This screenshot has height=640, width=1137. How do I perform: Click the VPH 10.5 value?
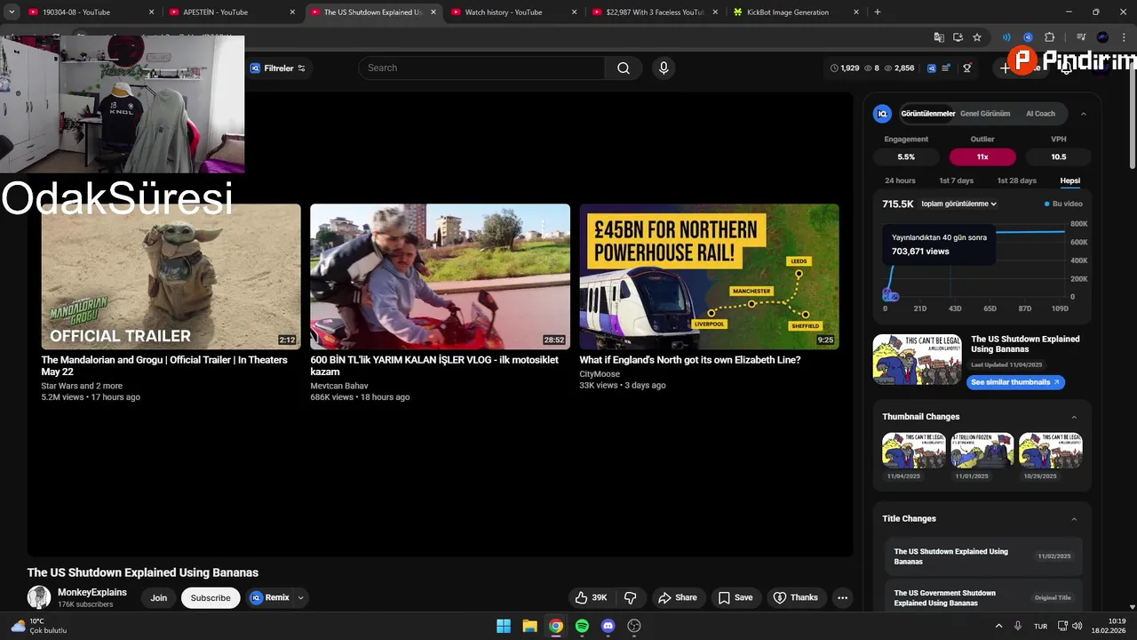tap(1059, 156)
